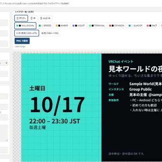
Task: Choose the AMBER color theme
Action: coord(62,26)
